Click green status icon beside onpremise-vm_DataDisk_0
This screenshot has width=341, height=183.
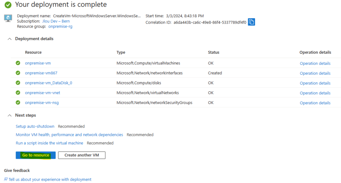coord(18,83)
